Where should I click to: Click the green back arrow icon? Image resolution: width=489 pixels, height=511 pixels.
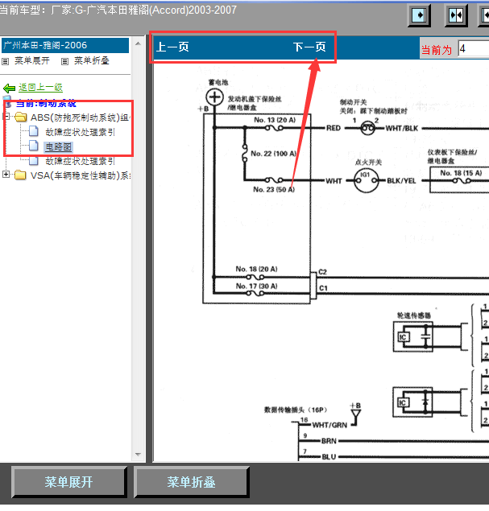point(9,88)
